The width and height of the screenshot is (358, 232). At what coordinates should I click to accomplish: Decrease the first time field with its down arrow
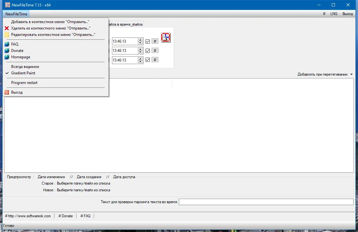click(140, 43)
